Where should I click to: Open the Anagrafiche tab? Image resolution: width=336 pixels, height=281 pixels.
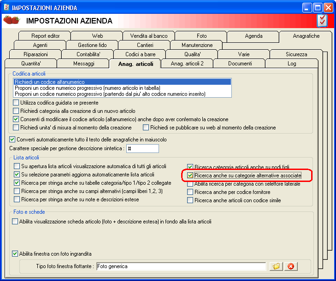pyautogui.click(x=306, y=36)
